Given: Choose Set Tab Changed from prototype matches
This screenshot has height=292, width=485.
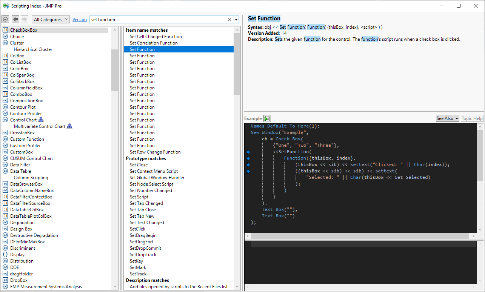Looking at the screenshot, I should pyautogui.click(x=146, y=203).
